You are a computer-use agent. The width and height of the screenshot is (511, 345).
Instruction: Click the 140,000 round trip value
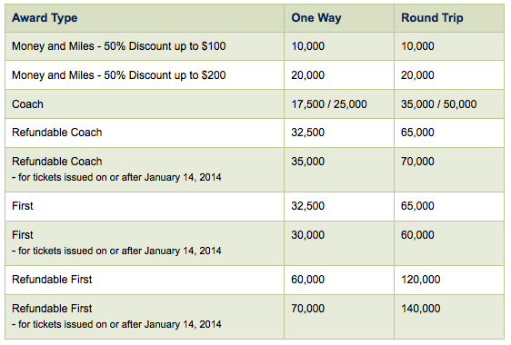421,309
